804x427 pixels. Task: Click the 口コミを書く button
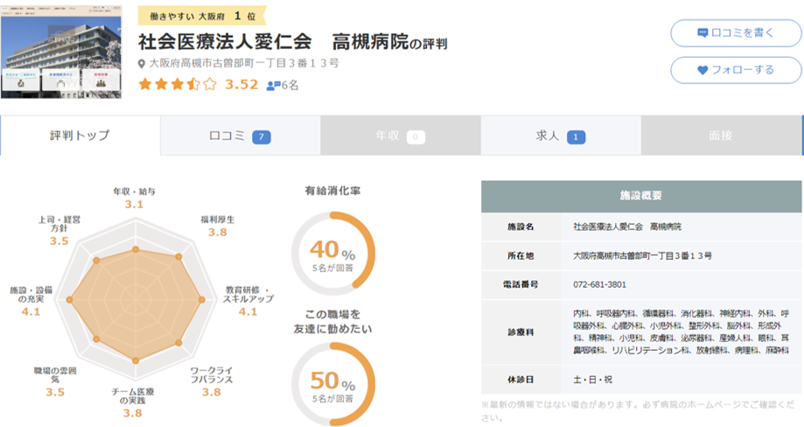click(736, 32)
